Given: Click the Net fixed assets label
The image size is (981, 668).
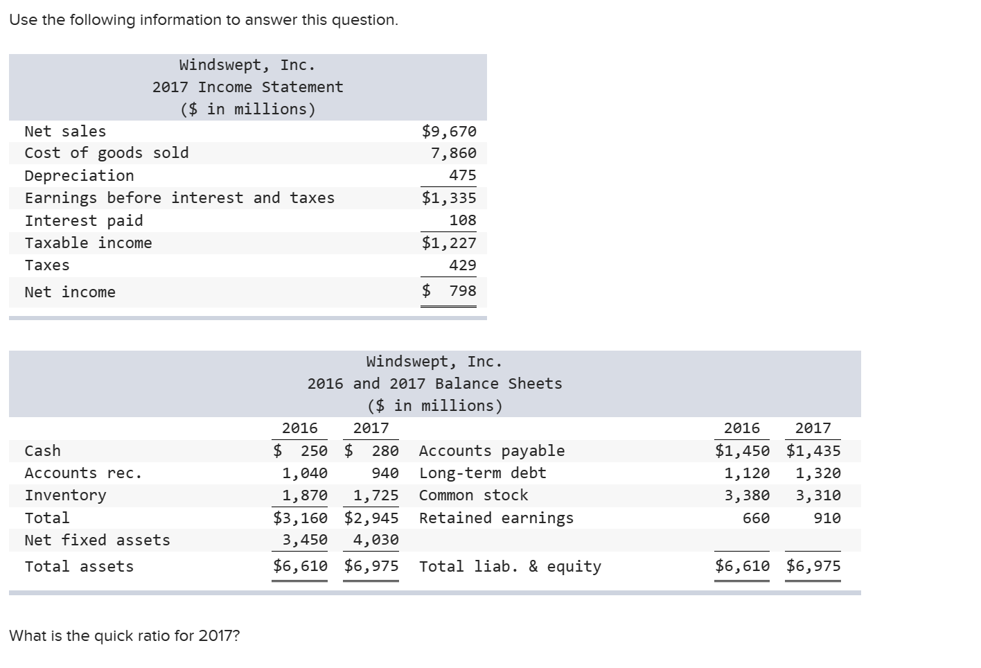Looking at the screenshot, I should (x=97, y=540).
